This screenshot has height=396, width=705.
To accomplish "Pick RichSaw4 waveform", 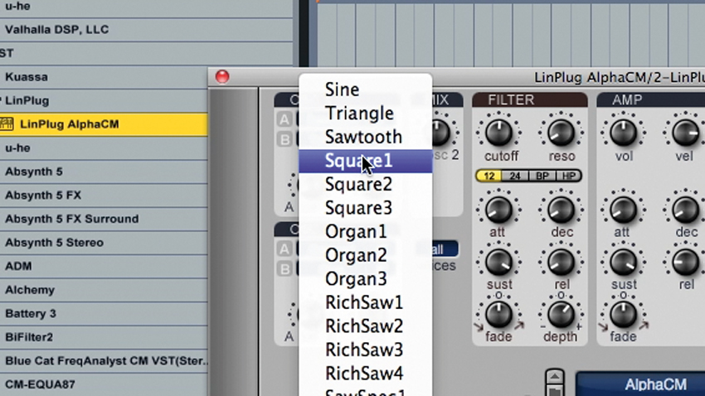I will 365,374.
